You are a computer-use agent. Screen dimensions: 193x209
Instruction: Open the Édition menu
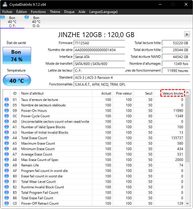(x=21, y=12)
